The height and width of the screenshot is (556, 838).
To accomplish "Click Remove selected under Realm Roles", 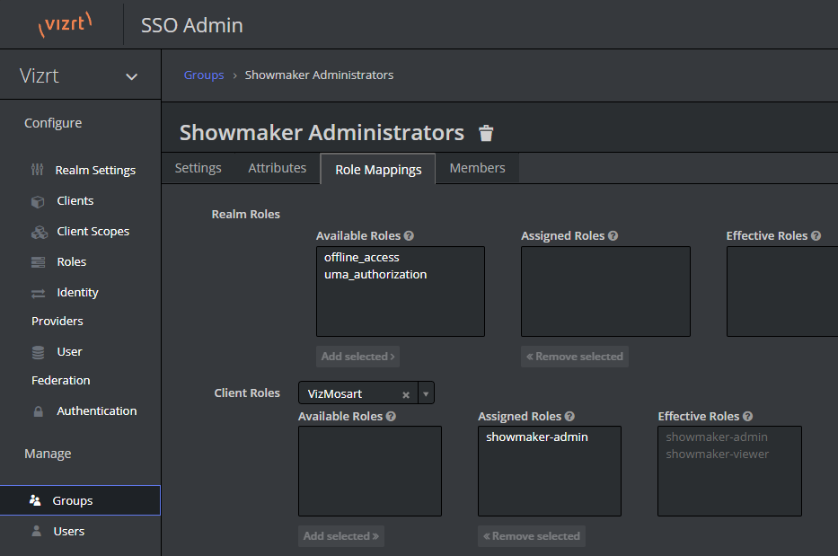I will click(x=575, y=356).
